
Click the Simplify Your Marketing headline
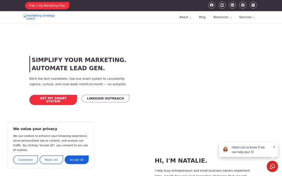pos(79,64)
